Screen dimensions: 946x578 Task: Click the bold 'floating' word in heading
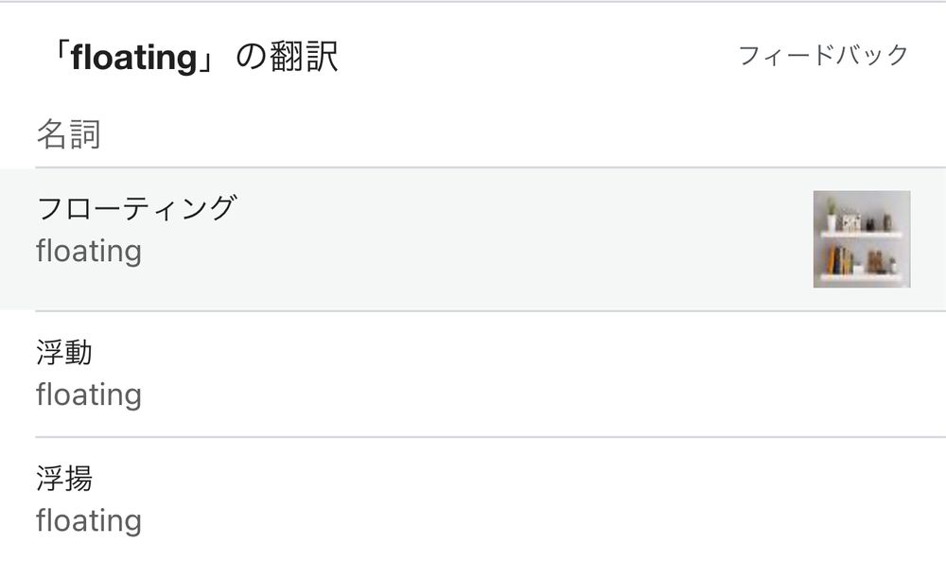(133, 59)
